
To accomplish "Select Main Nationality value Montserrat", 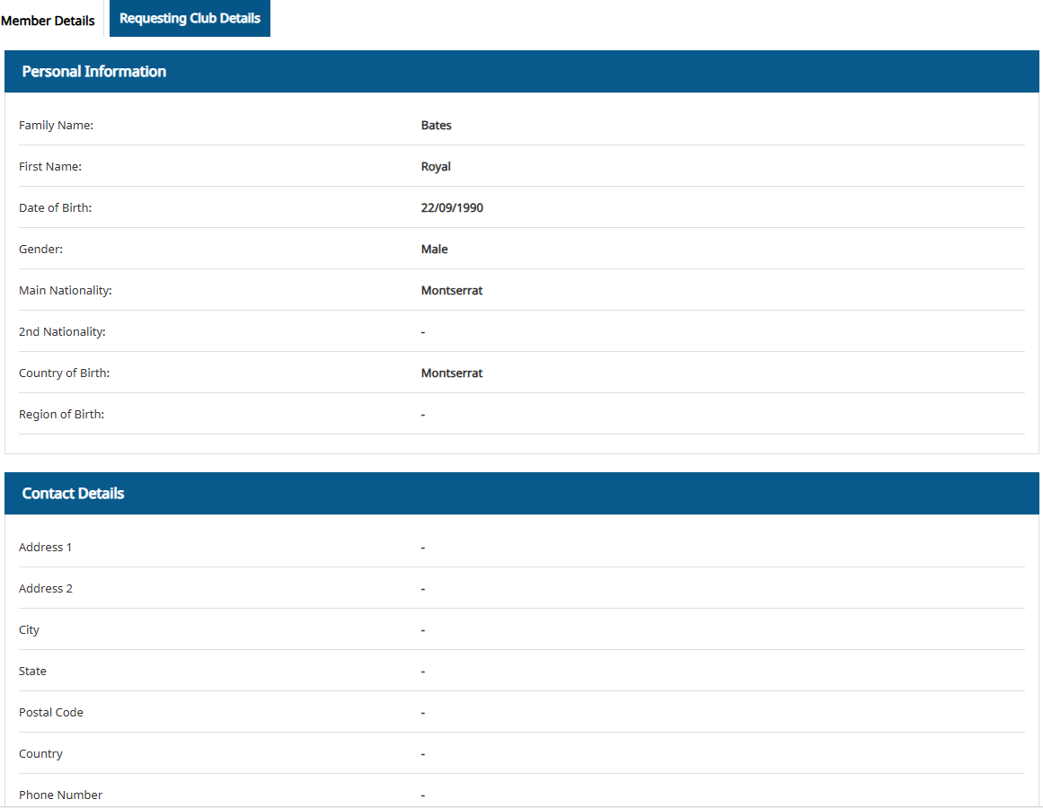I will [452, 290].
